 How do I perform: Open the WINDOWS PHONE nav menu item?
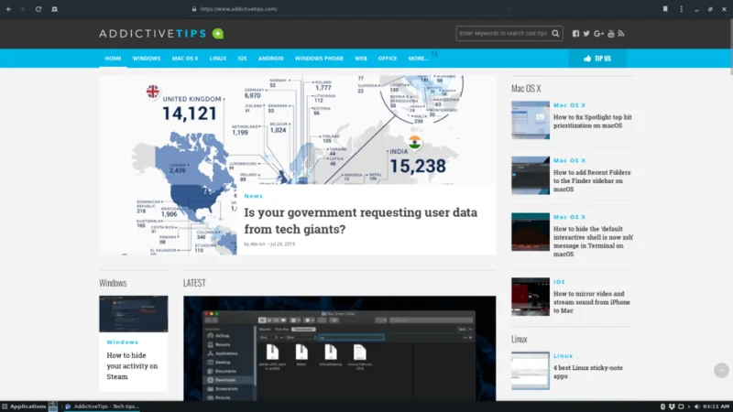[x=319, y=59]
